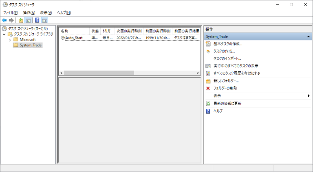
Task: Expand the Microsoft folder tree node
Action: coord(10,40)
